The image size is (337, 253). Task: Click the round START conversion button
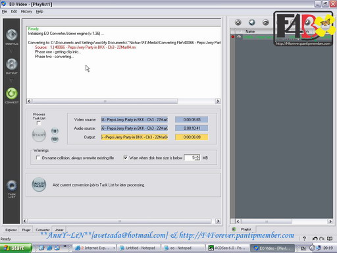click(39, 134)
